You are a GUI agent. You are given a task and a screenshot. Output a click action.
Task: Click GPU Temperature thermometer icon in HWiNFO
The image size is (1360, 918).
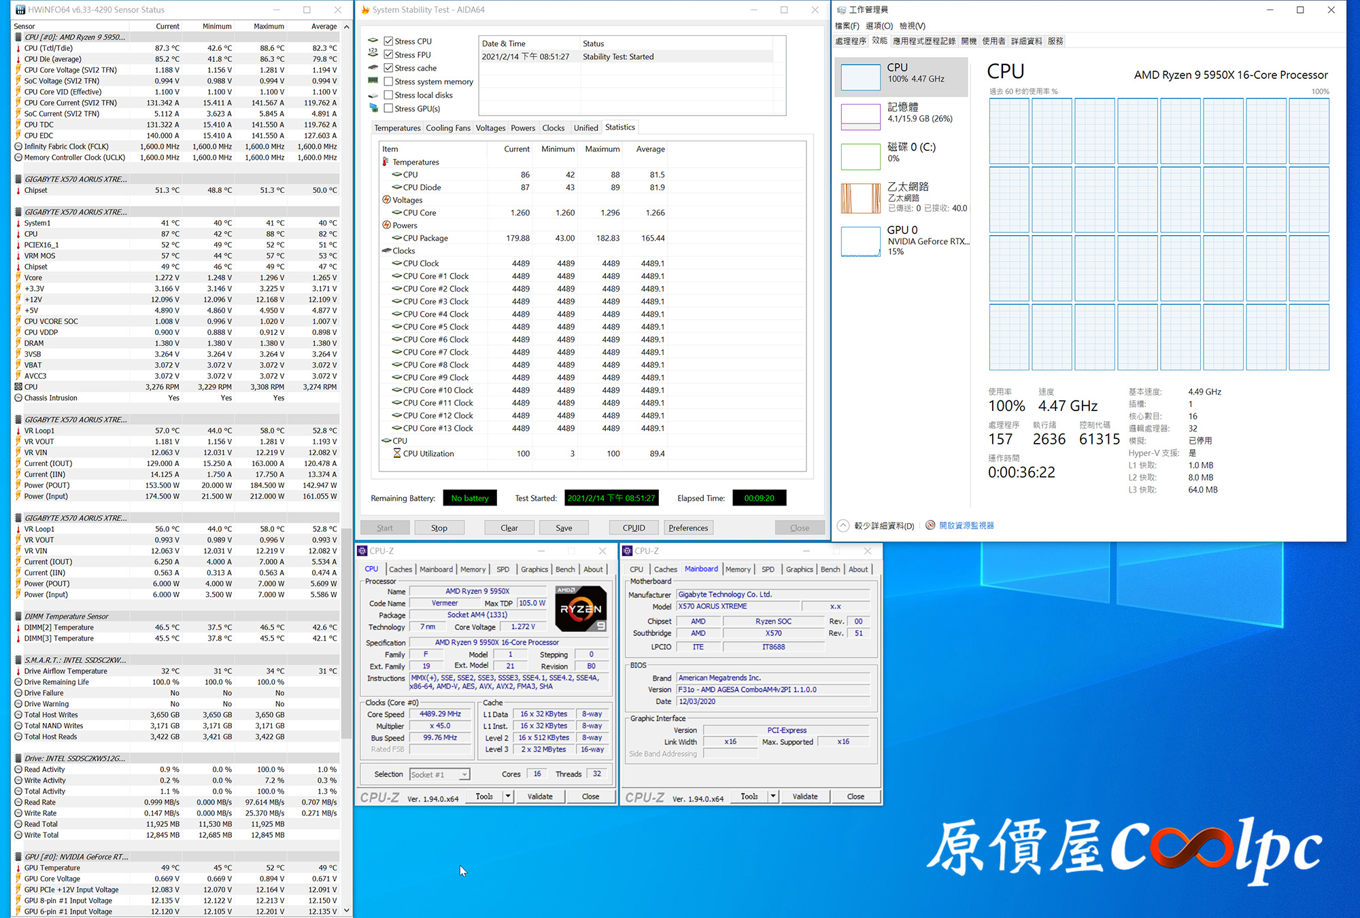(18, 868)
